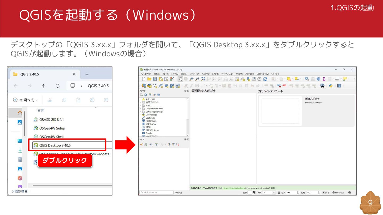The image size is (383, 215).
Task: Open the プロジェクト(J) menu
Action: (x=146, y=74)
